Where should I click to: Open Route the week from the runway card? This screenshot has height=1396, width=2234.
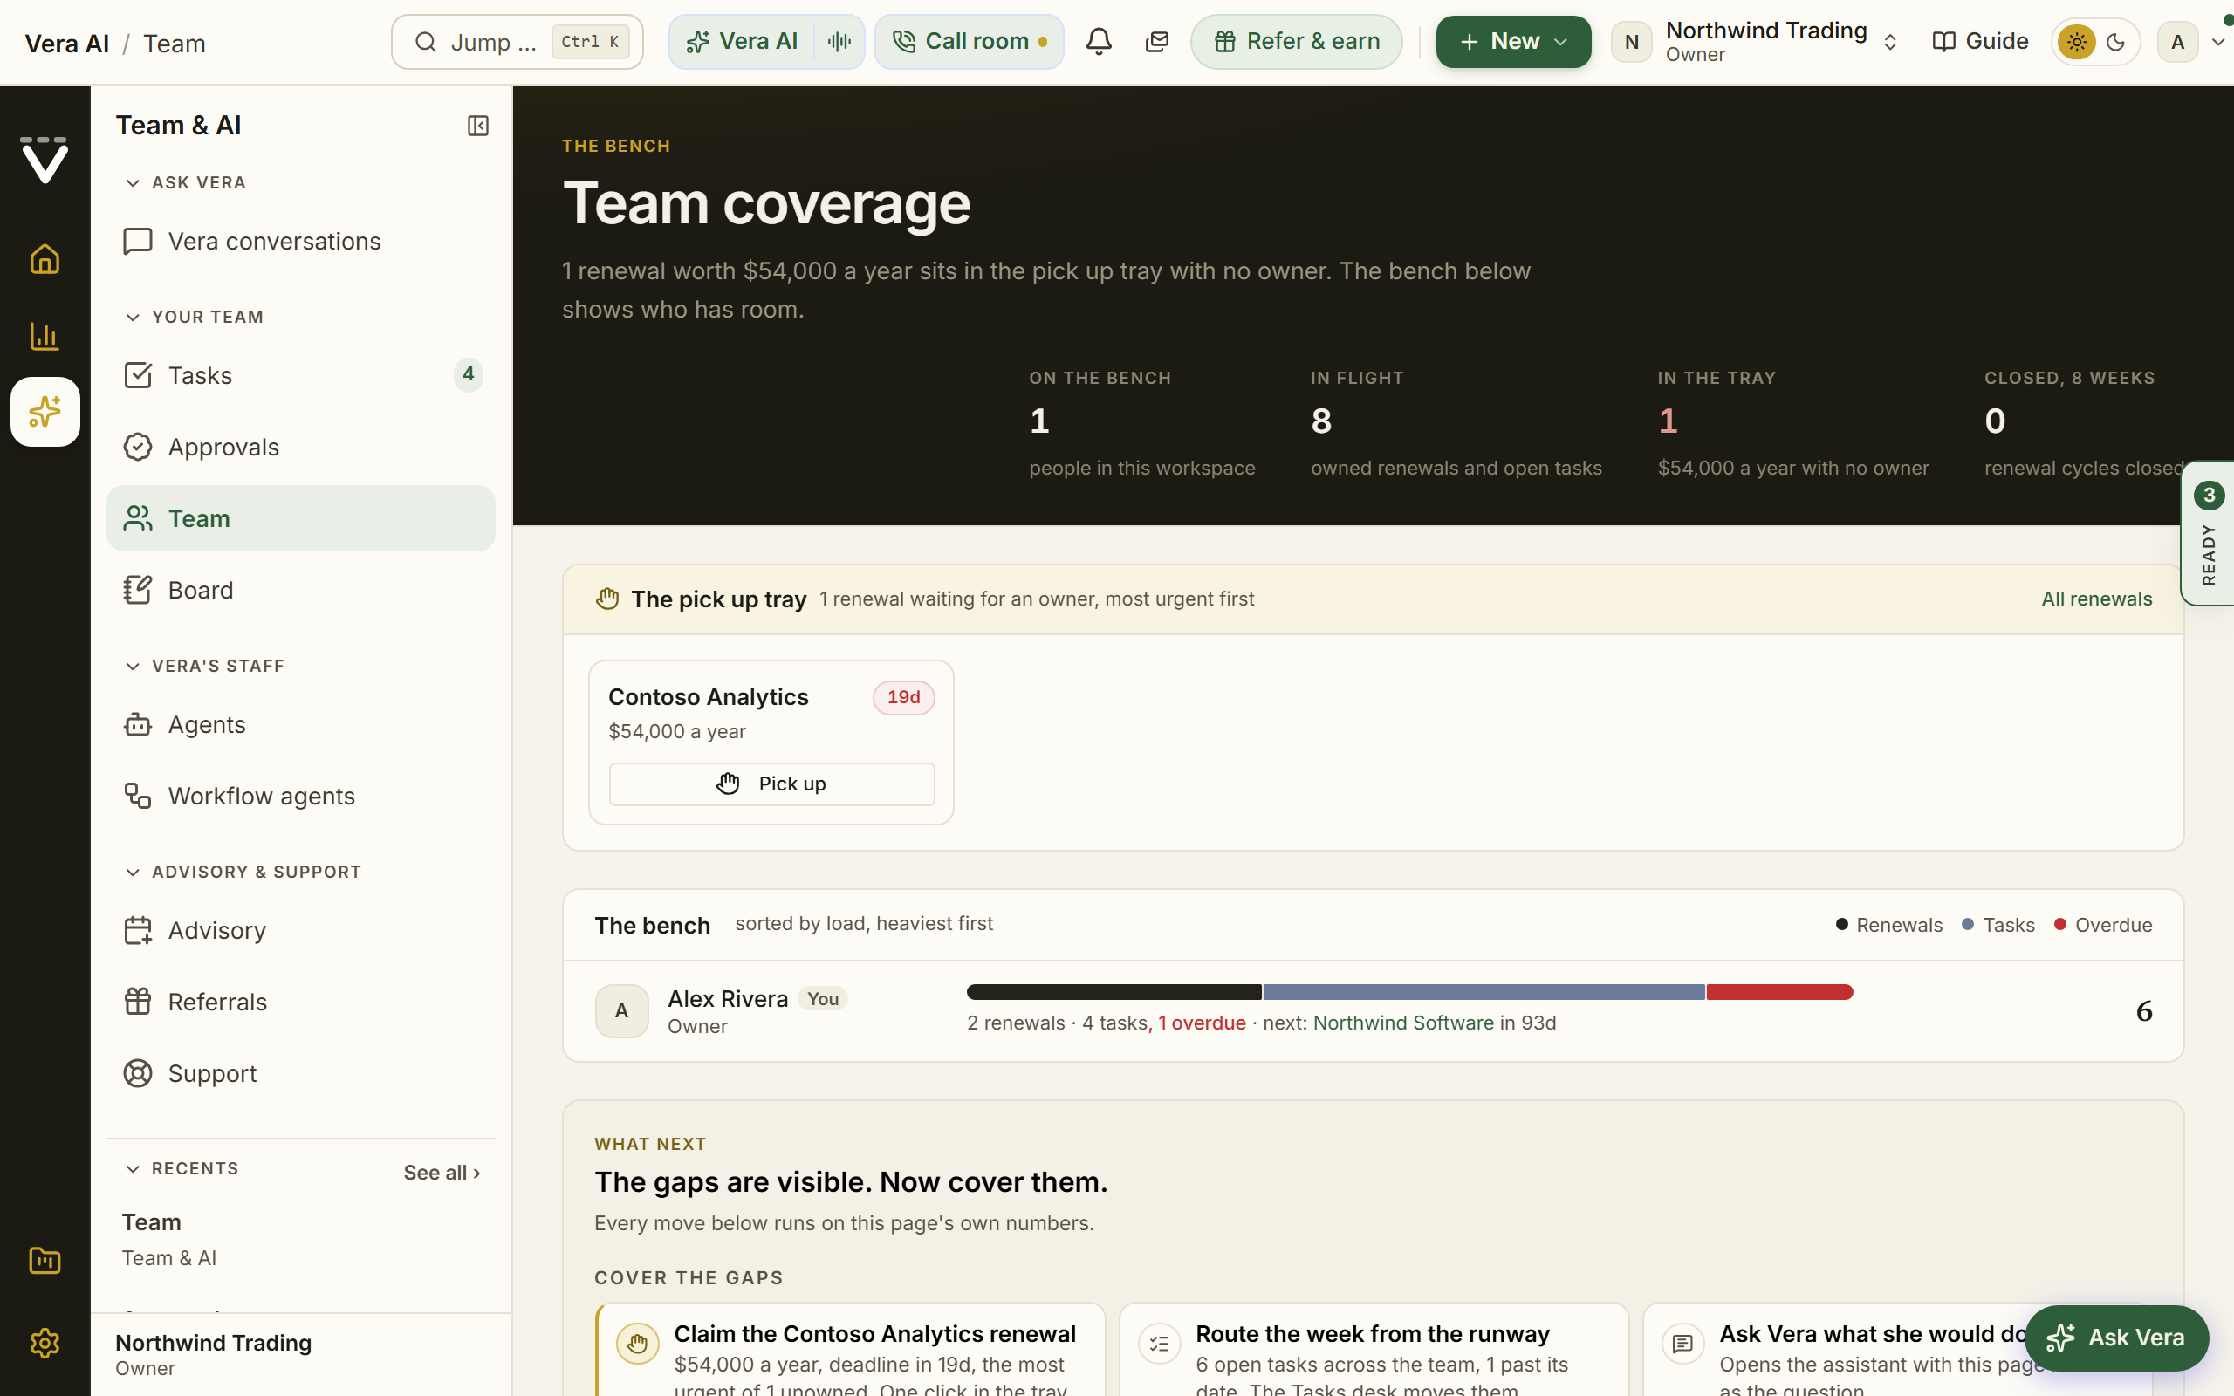[x=1374, y=1350]
